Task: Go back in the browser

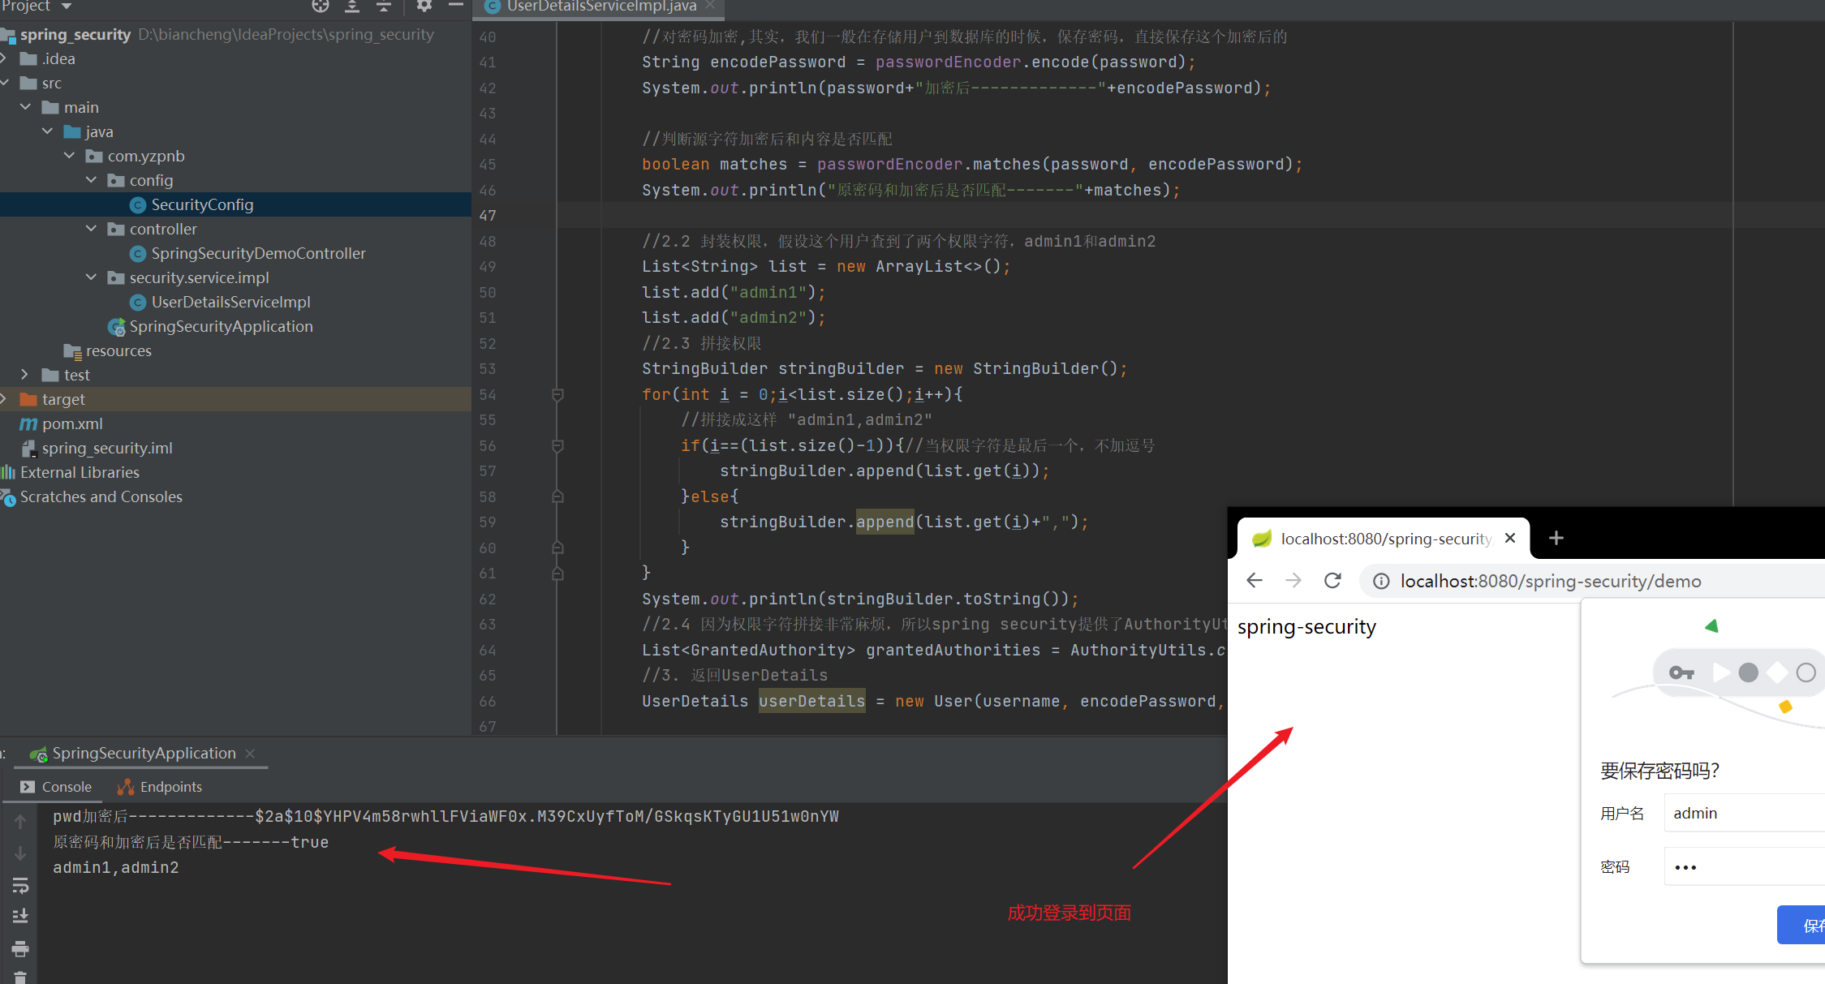Action: click(x=1254, y=581)
